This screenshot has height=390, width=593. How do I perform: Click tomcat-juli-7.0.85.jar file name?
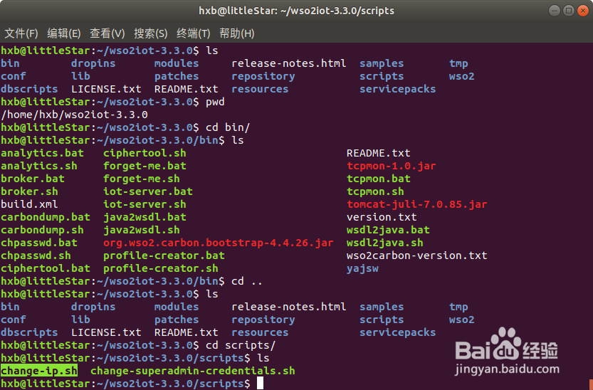point(417,204)
